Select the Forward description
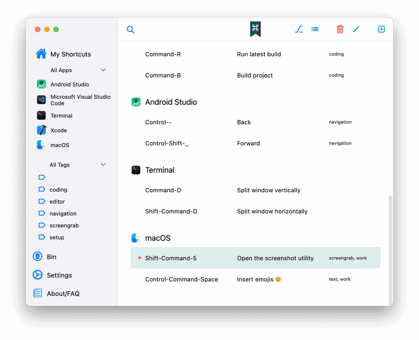This screenshot has width=419, height=340. pyautogui.click(x=248, y=143)
